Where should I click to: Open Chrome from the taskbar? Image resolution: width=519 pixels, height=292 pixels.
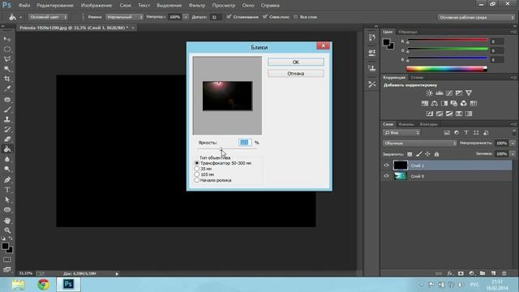(x=43, y=285)
